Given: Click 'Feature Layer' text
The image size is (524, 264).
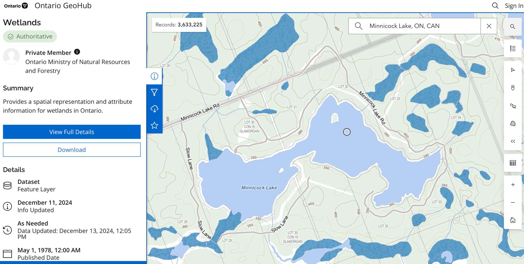Looking at the screenshot, I should coord(36,189).
